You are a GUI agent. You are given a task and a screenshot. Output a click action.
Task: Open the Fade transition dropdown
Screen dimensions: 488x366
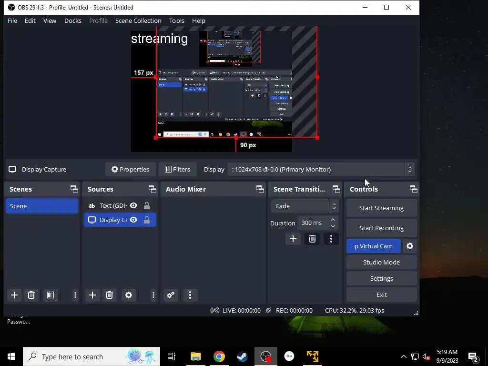point(305,206)
